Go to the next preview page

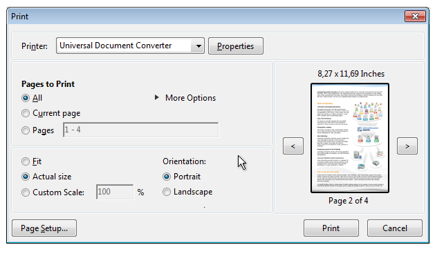pyautogui.click(x=407, y=146)
